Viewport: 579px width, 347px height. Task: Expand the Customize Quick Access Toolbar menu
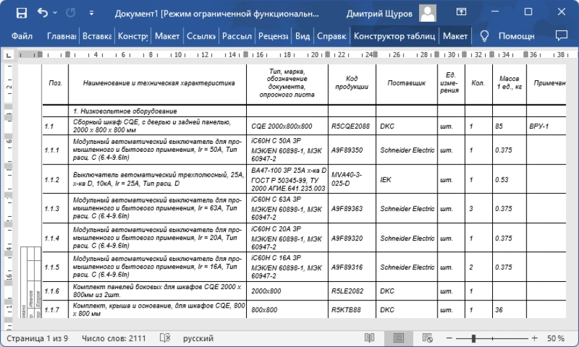click(91, 12)
